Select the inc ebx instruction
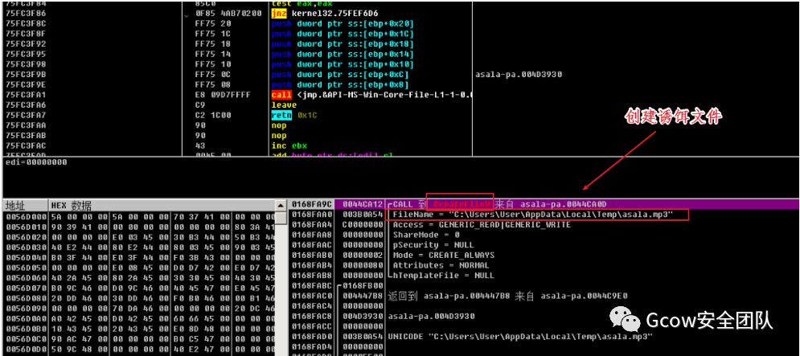The height and width of the screenshot is (356, 800). pyautogui.click(x=289, y=146)
